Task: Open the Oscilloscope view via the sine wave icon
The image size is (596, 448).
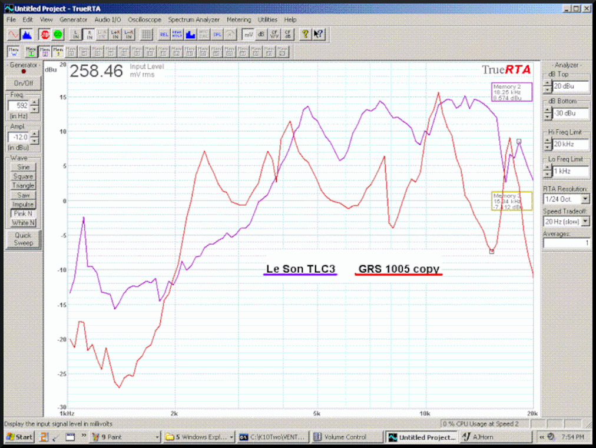Action: coord(14,35)
